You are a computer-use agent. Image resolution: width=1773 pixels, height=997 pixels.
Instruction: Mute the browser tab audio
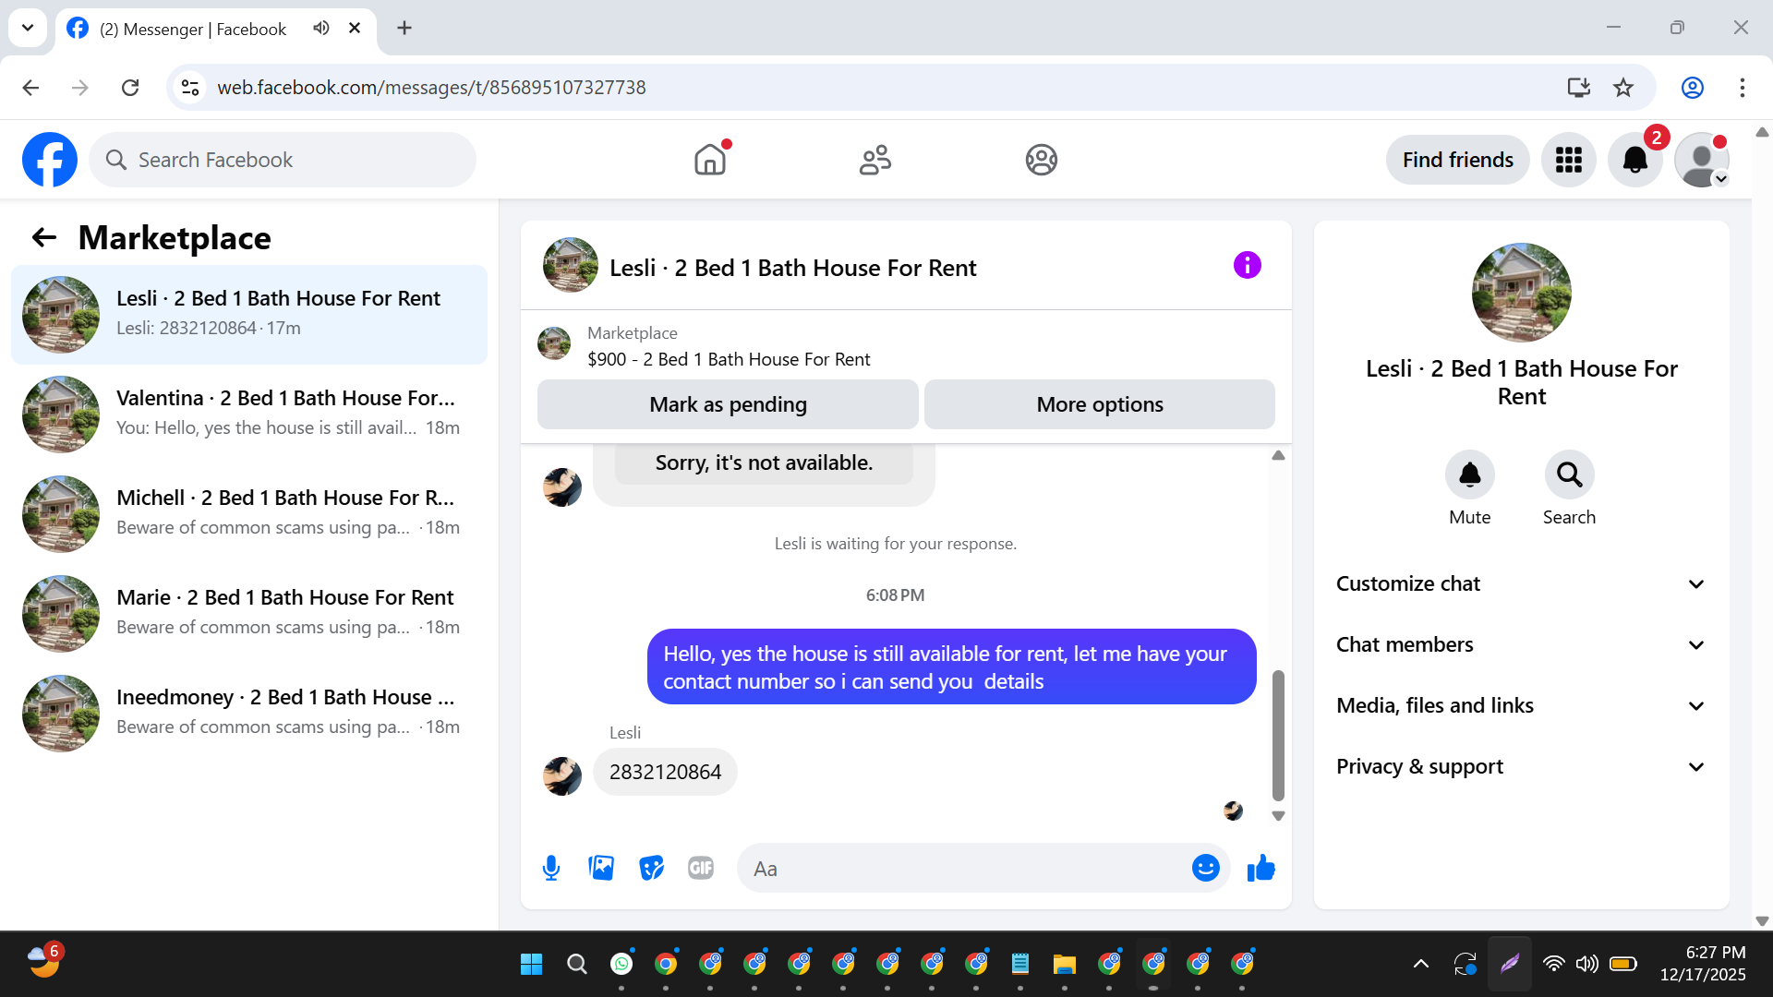point(320,28)
